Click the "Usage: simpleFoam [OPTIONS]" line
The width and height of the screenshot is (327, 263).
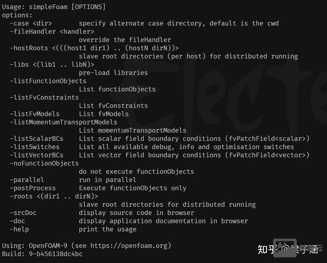pyautogui.click(x=54, y=7)
